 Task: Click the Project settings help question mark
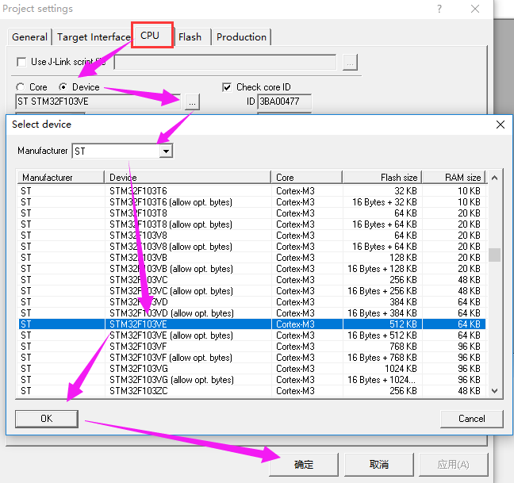click(x=439, y=9)
